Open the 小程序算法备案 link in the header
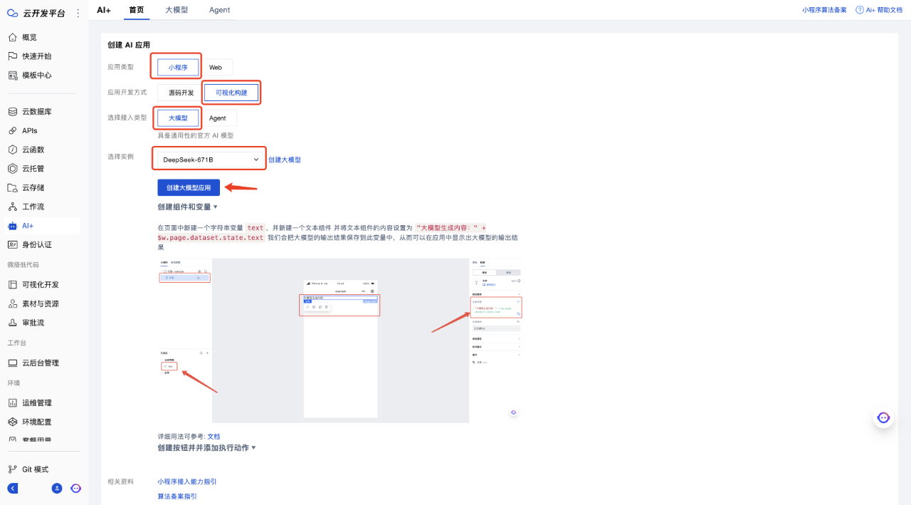Screen dimensions: 911x505 tap(824, 10)
